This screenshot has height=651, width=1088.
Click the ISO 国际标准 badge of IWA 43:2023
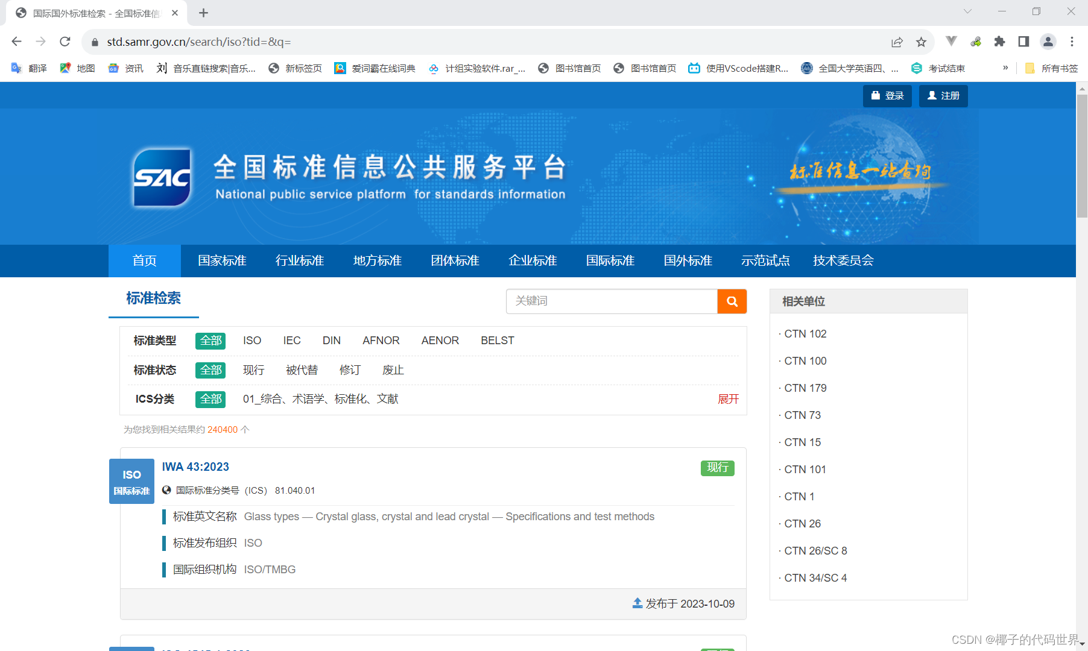pos(131,482)
